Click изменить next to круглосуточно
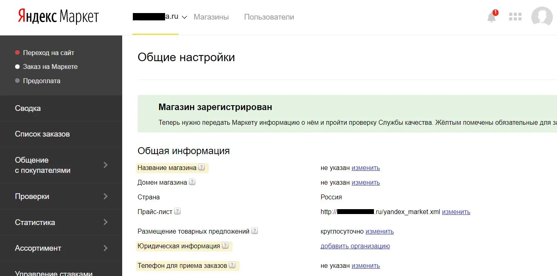 380,231
